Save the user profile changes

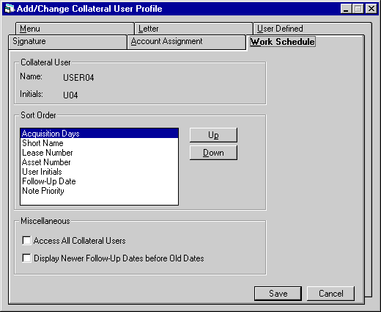278,294
